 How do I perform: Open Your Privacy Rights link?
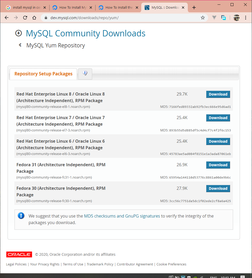(45, 264)
